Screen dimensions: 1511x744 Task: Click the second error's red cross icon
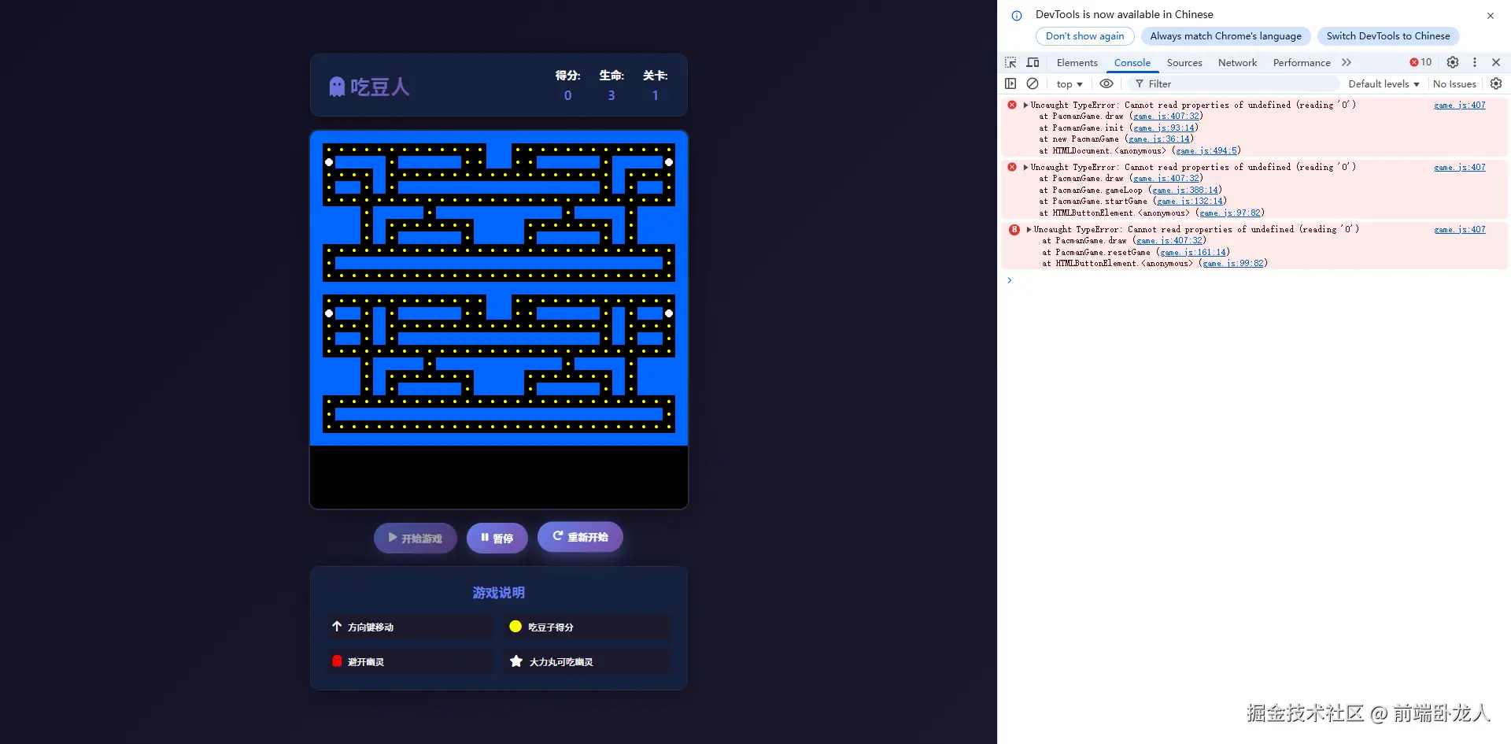tap(1012, 167)
